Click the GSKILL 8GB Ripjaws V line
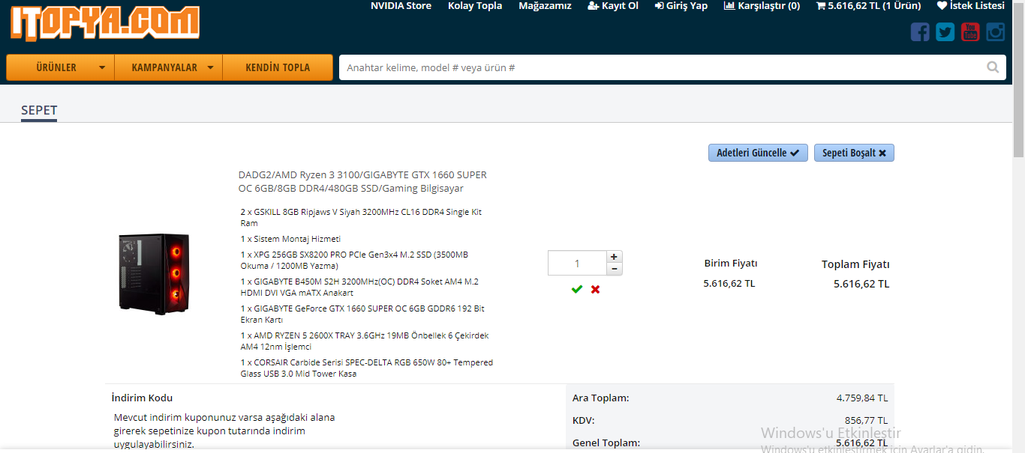The height and width of the screenshot is (453, 1025). pyautogui.click(x=361, y=217)
